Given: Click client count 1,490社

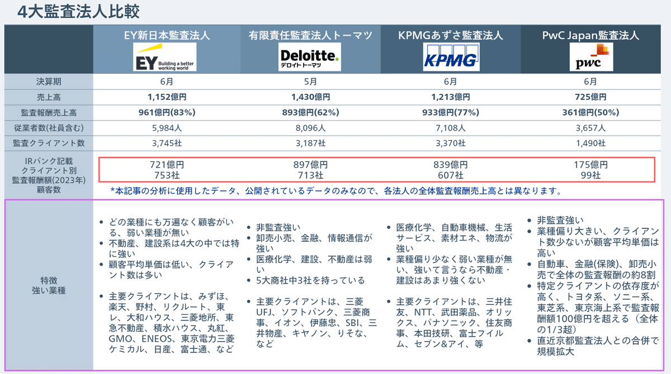Looking at the screenshot, I should coord(590,143).
